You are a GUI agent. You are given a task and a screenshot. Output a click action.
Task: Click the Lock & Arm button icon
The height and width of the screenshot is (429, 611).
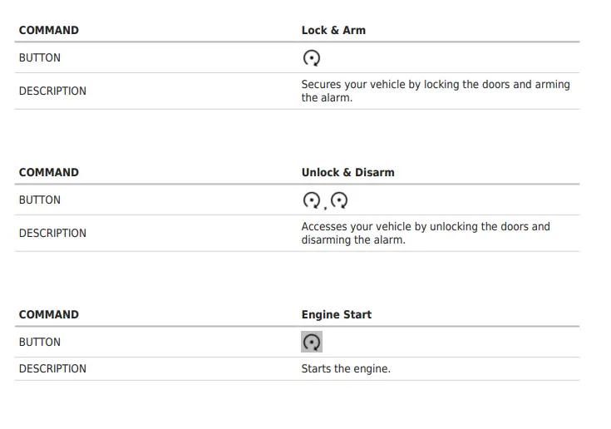click(312, 58)
